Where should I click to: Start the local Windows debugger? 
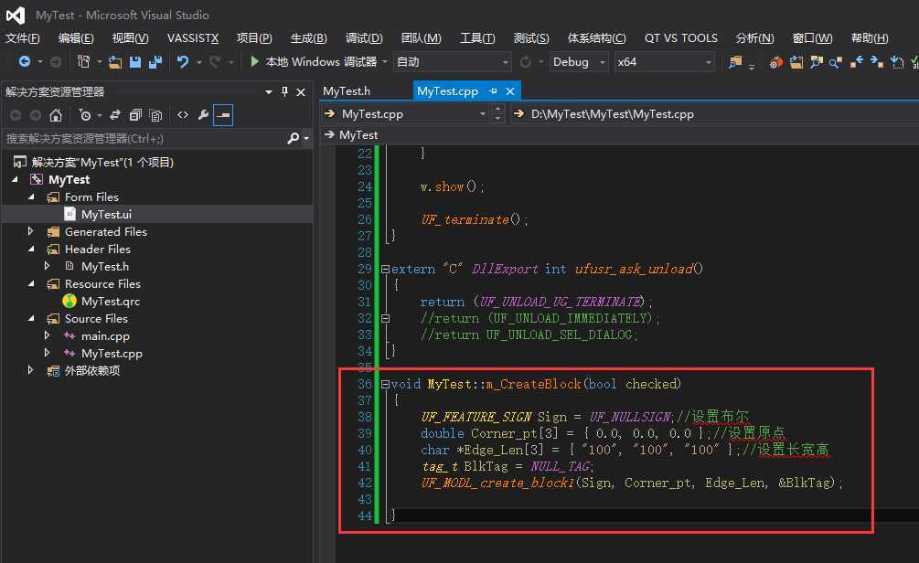[x=314, y=61]
